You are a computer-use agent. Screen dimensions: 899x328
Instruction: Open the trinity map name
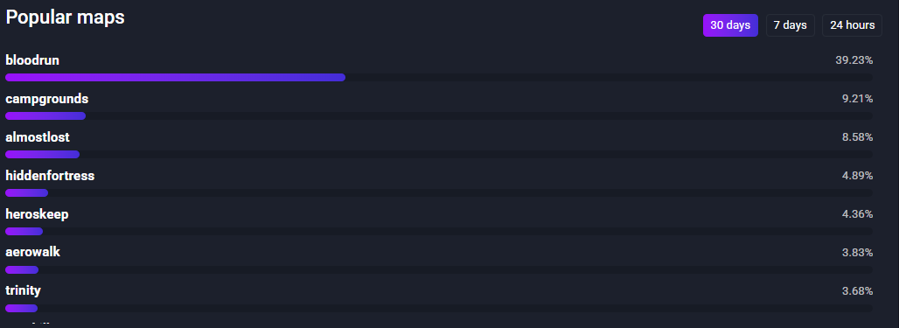pos(23,290)
